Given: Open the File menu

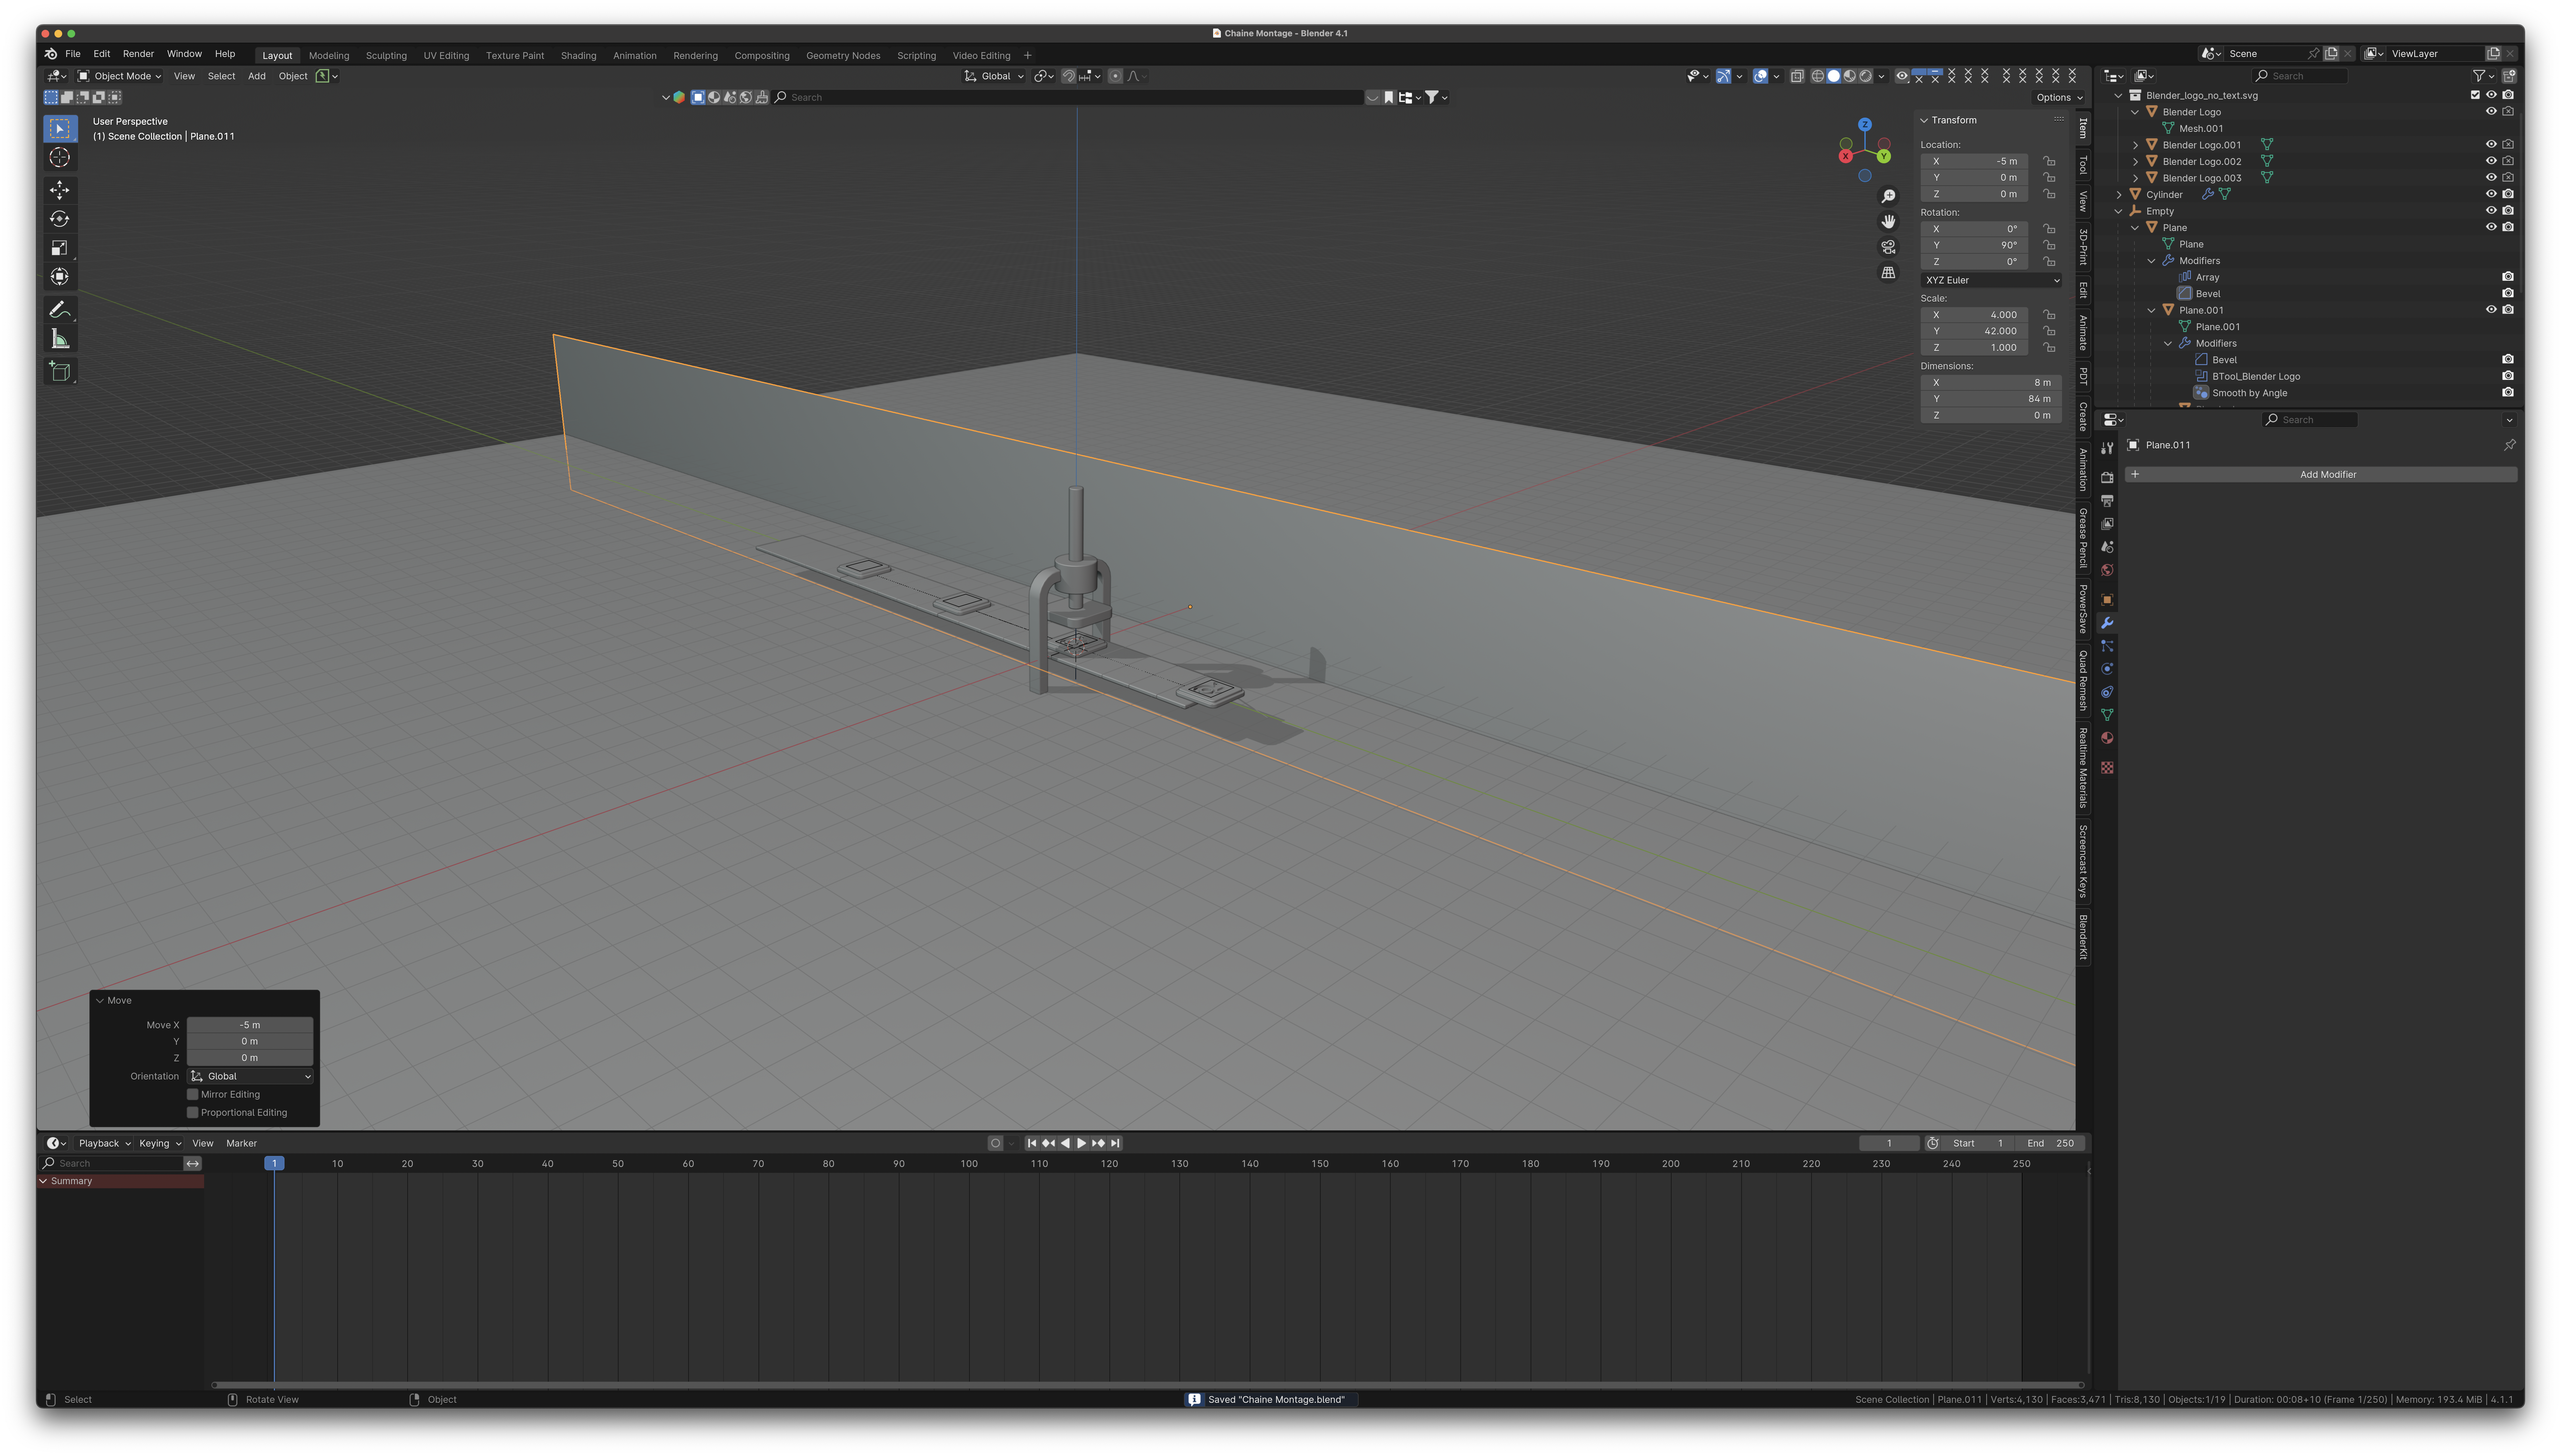Looking at the screenshot, I should (73, 54).
